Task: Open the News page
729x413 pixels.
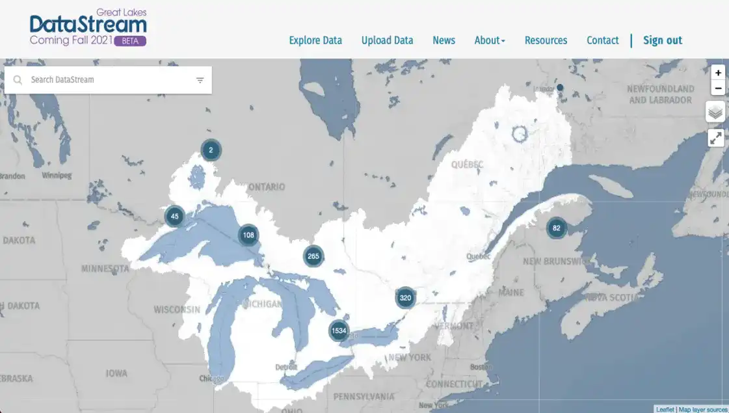Action: (x=444, y=40)
